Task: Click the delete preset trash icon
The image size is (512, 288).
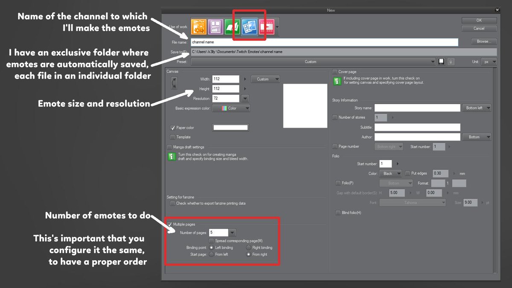Action: tap(451, 61)
